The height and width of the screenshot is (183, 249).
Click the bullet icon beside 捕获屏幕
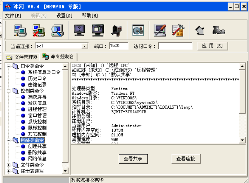[23, 97]
